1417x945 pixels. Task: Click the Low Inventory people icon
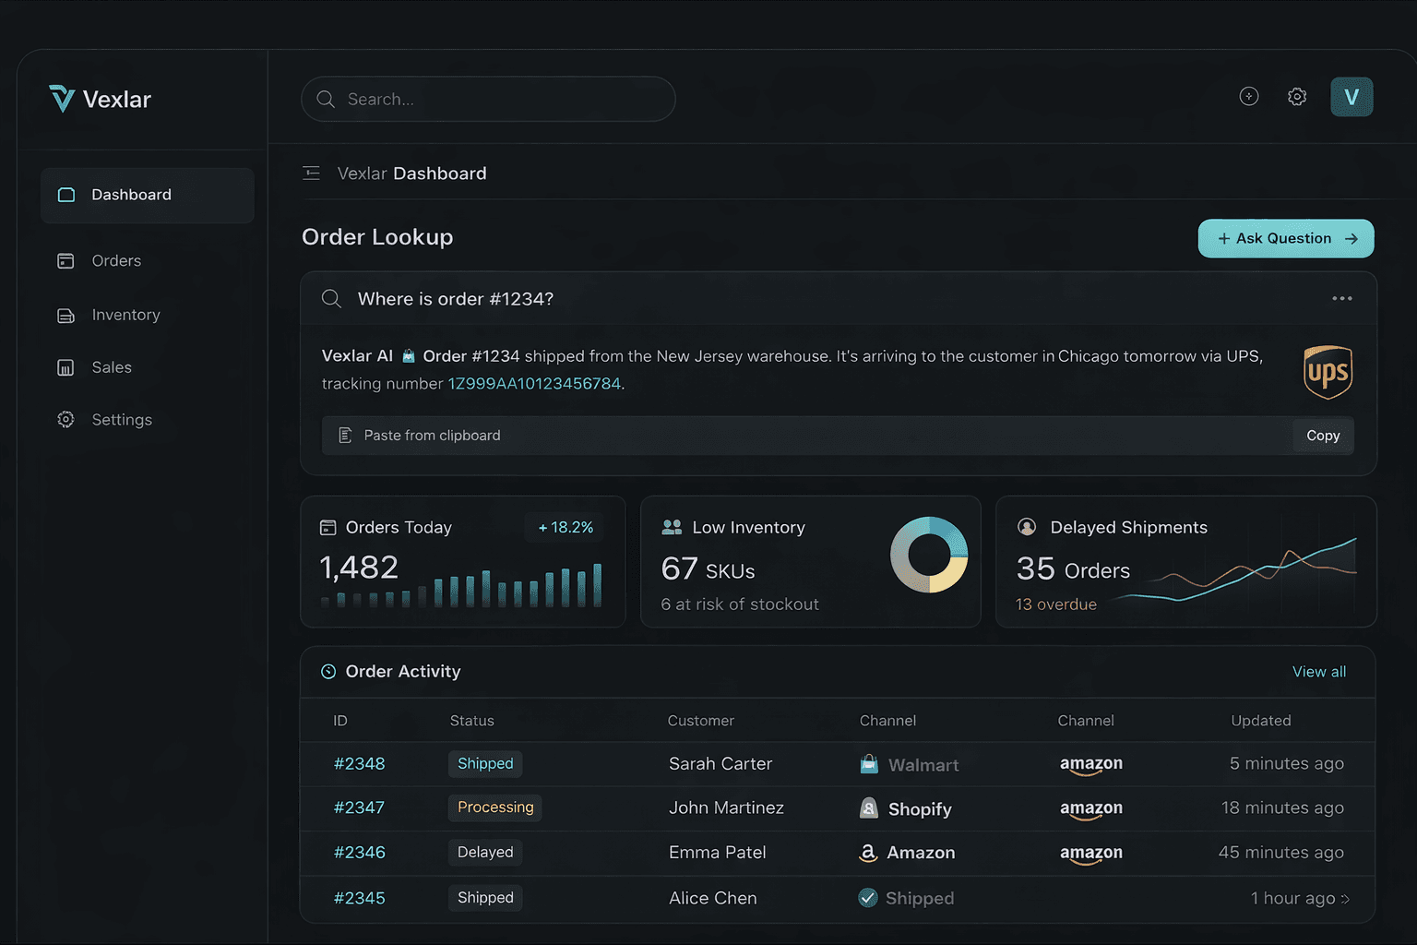click(x=671, y=526)
